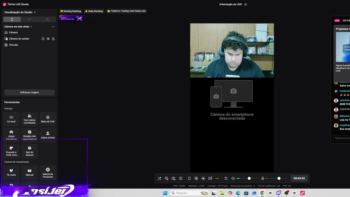This screenshot has width=350, height=197.
Task: Open Pokémon Trading Card Game Live tab
Action: coord(126,11)
